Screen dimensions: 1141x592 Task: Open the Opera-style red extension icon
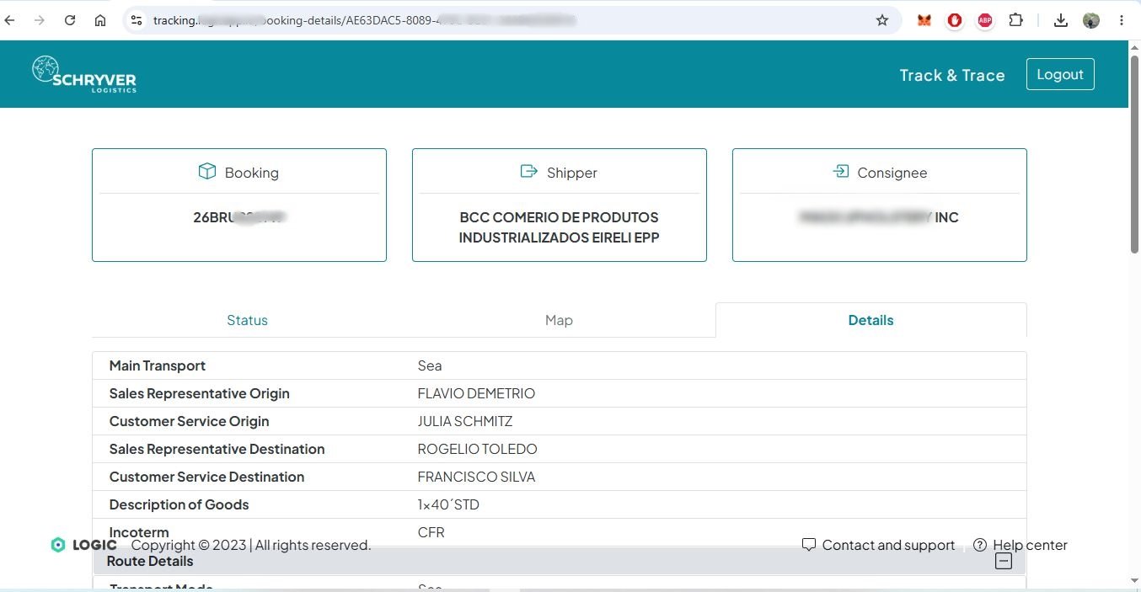pyautogui.click(x=955, y=20)
